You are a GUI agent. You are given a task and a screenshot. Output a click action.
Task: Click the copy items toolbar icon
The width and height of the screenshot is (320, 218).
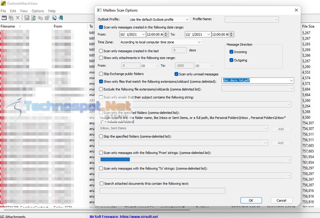tap(40, 18)
